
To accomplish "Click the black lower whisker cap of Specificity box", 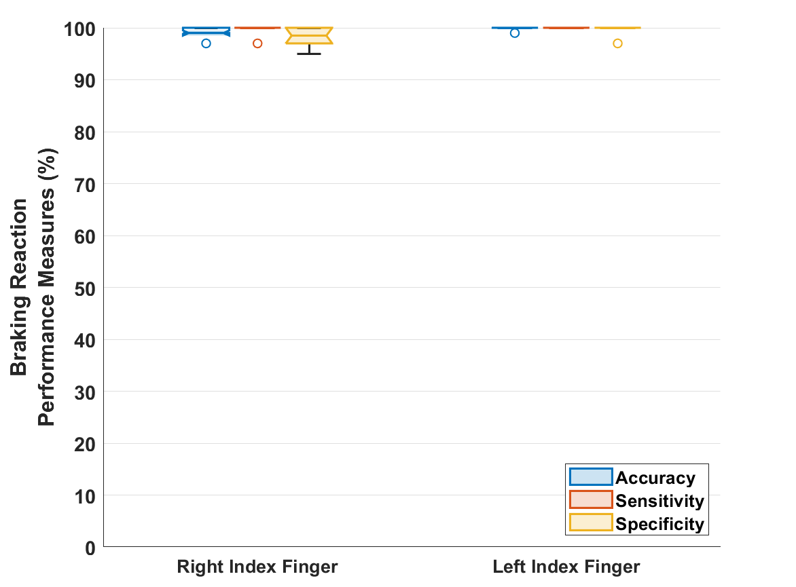I will 309,54.
